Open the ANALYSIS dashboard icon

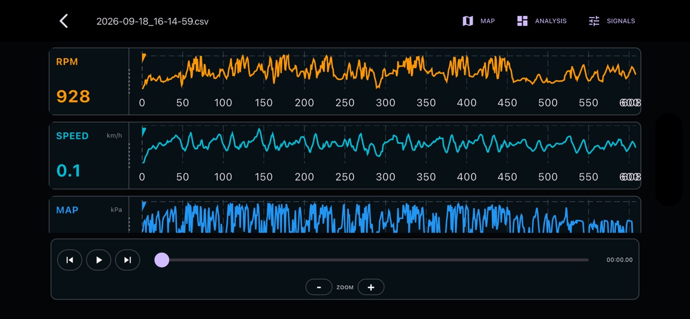pyautogui.click(x=523, y=21)
